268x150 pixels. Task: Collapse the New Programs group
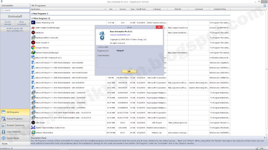[32, 14]
